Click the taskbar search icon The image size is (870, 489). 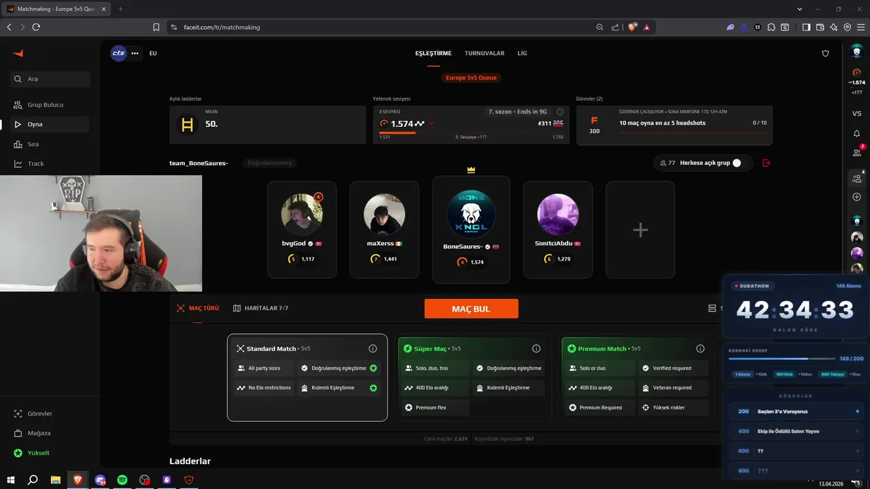pos(33,480)
